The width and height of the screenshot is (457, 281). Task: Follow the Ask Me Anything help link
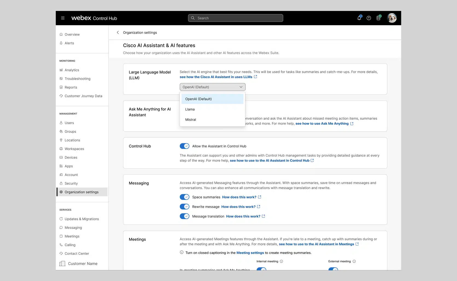[322, 124]
